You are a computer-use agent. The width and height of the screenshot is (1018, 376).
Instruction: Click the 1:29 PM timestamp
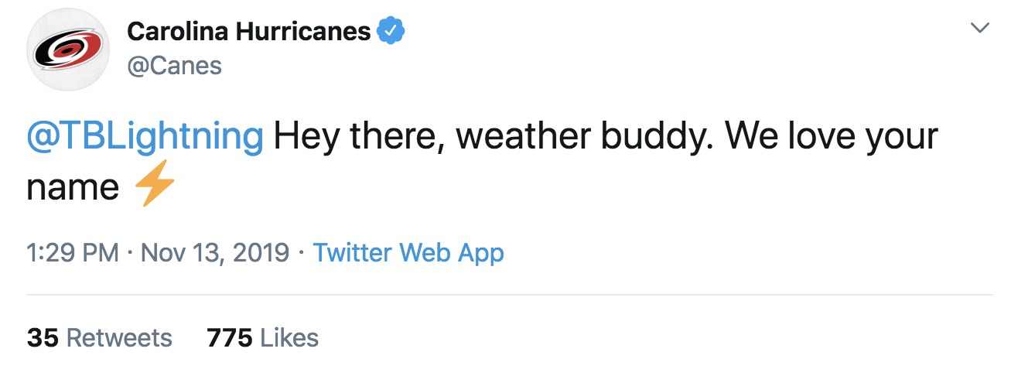pyautogui.click(x=73, y=252)
